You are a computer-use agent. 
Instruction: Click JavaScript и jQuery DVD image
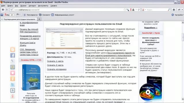coord(151,88)
